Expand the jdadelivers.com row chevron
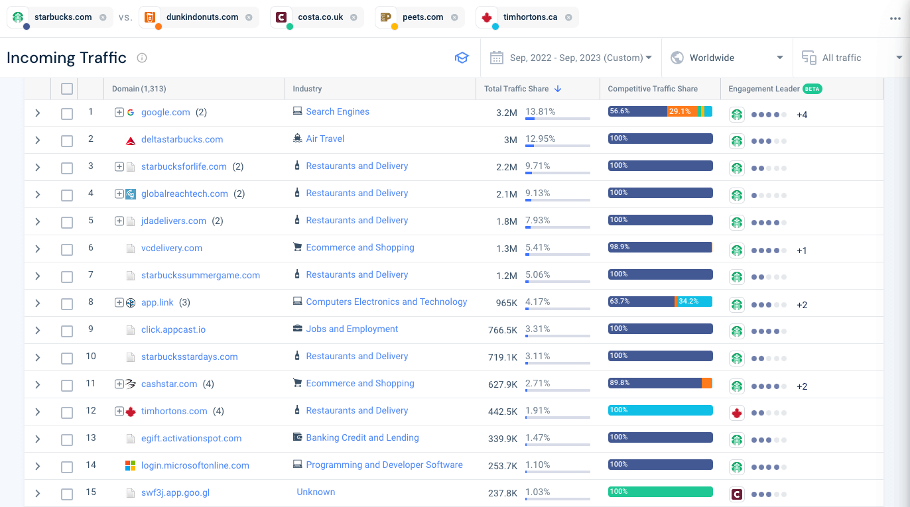 (38, 222)
